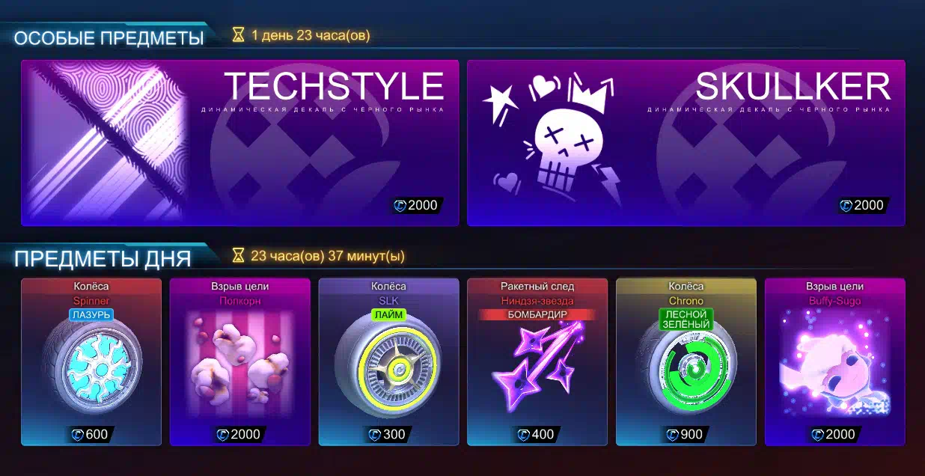
Task: Click the ЛАЙМ paint color label
Action: coord(388,315)
